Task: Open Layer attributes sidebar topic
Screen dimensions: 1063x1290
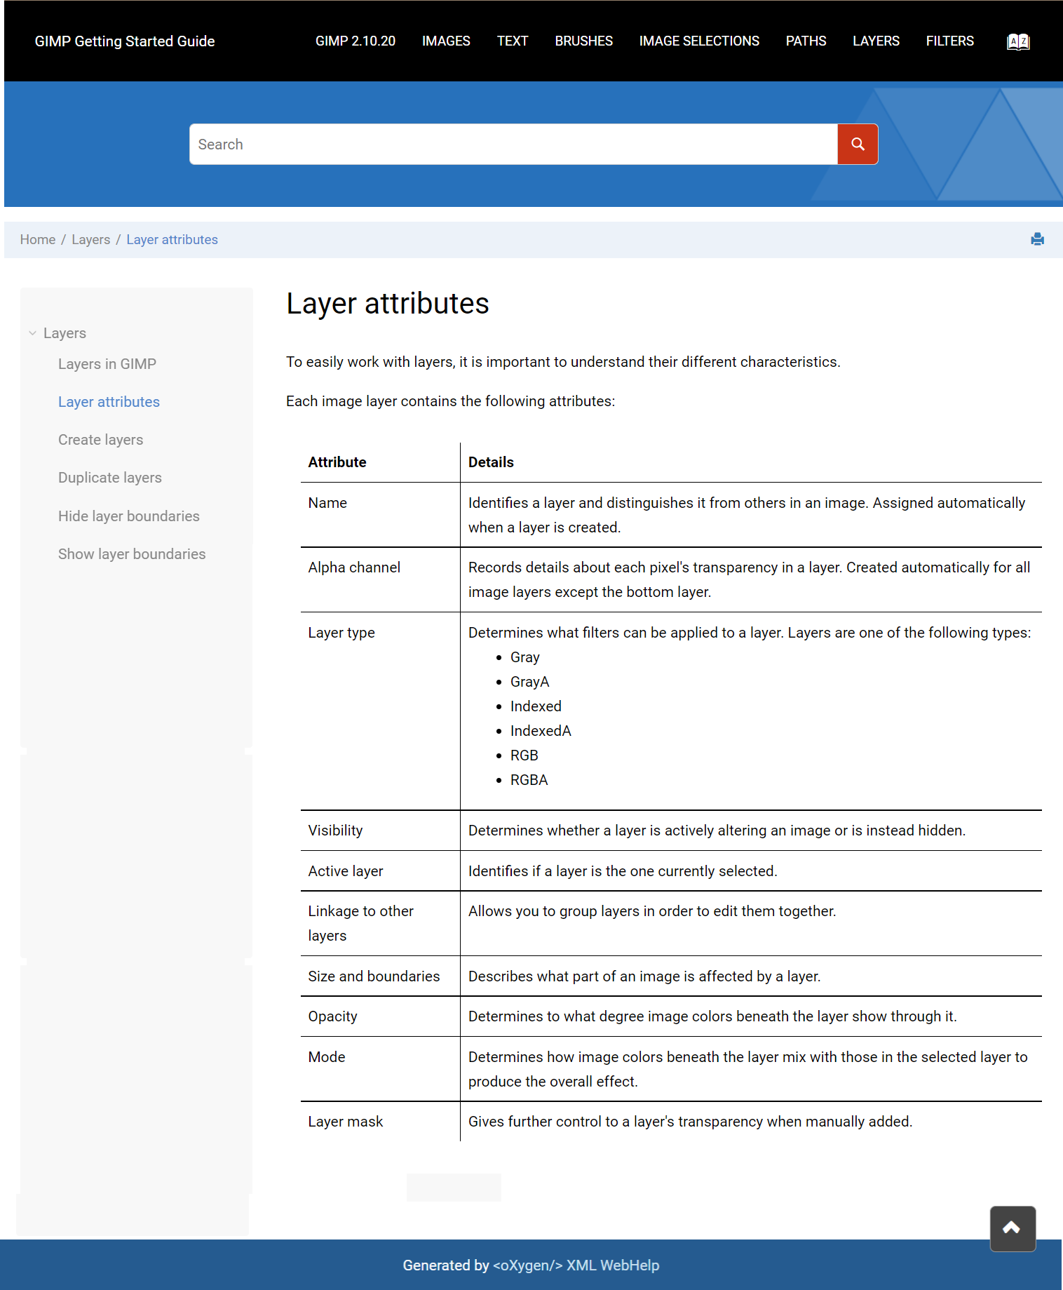Action: (109, 402)
